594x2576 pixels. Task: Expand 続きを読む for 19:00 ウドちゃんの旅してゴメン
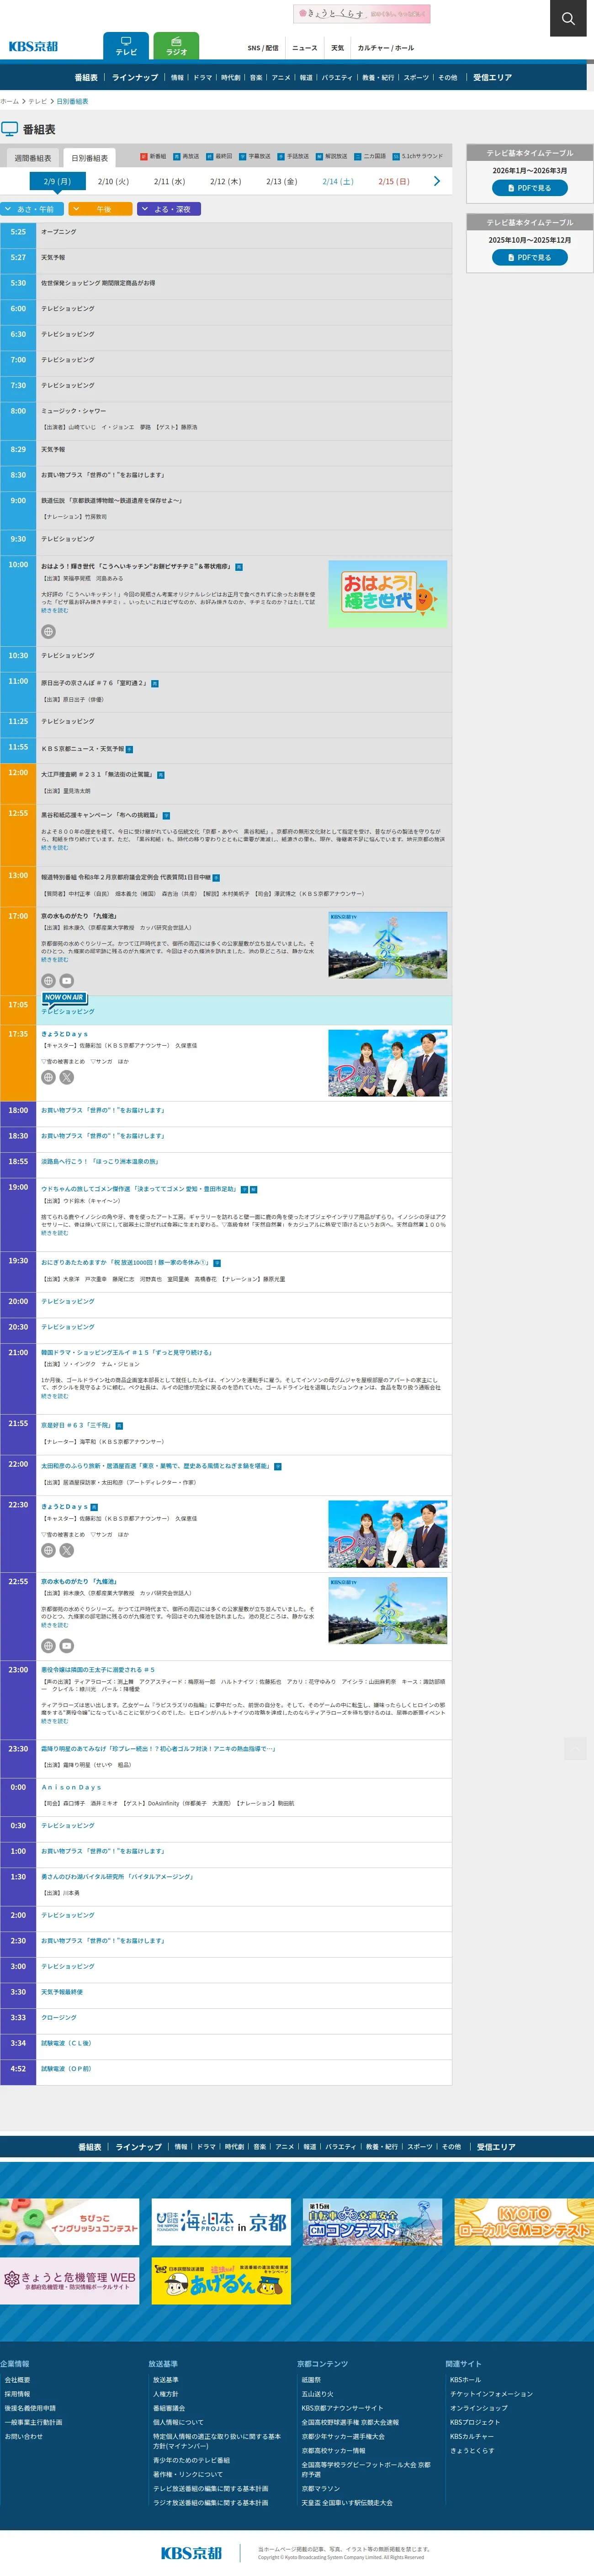point(54,1233)
